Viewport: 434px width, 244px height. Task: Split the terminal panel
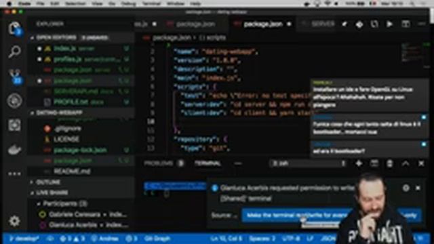tap(374, 163)
